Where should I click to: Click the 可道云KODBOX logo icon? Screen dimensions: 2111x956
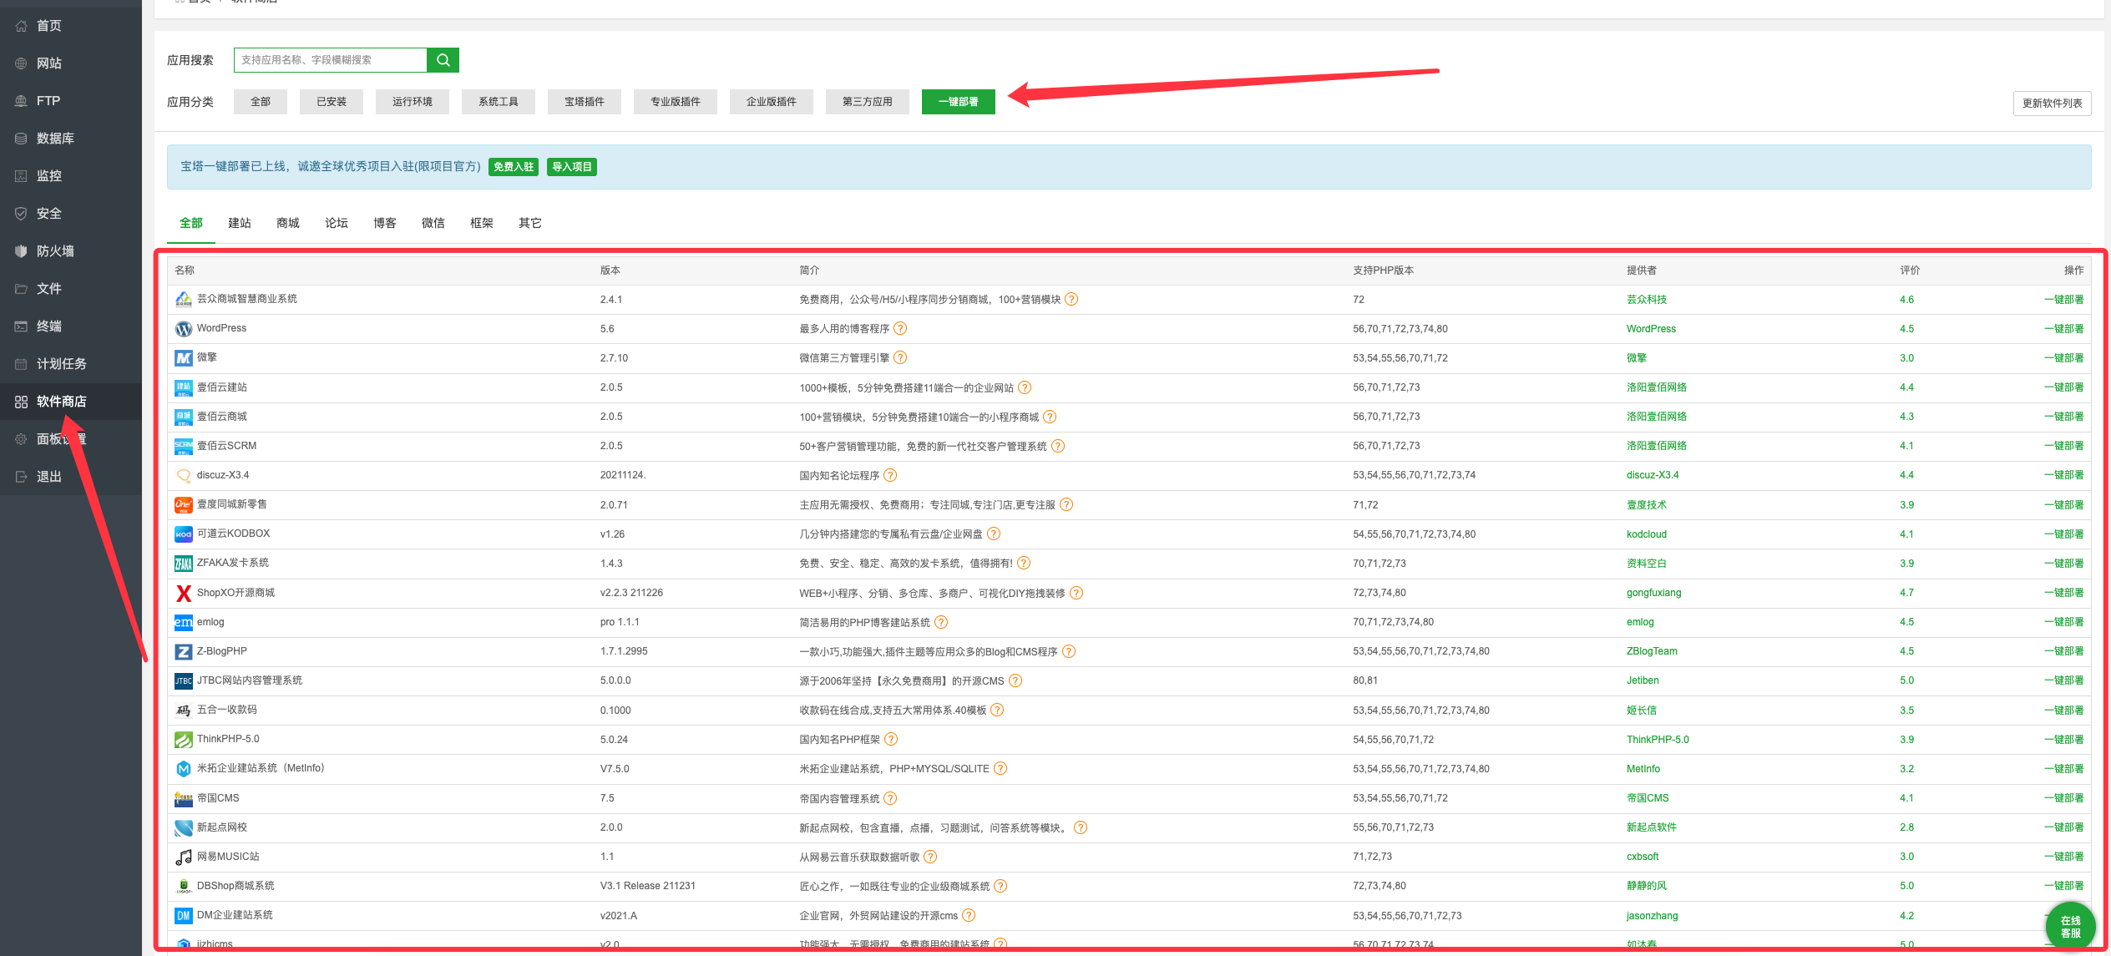click(184, 534)
